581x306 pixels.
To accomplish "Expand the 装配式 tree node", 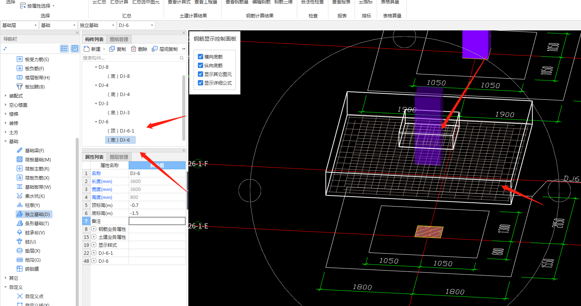I will click(5, 96).
